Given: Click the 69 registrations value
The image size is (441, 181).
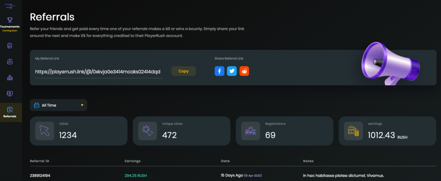Looking at the screenshot, I should pyautogui.click(x=270, y=136).
